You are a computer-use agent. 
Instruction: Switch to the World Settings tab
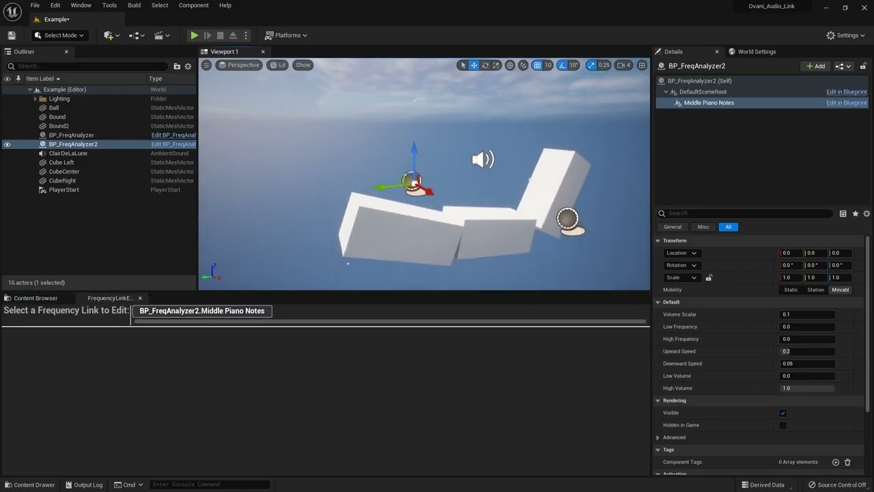click(x=752, y=52)
